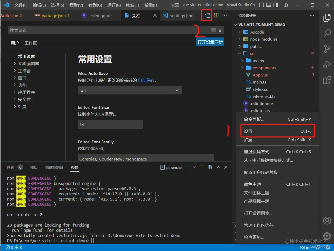The height and width of the screenshot is (251, 334).
Task: Open the Files: Auto Save dropdown
Action: tap(130, 90)
